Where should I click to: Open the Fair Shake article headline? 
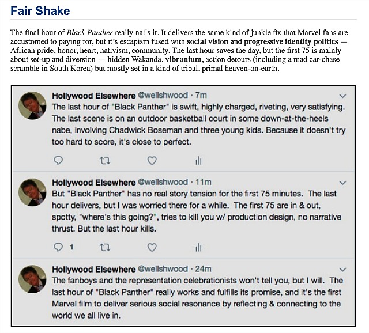pyautogui.click(x=40, y=11)
